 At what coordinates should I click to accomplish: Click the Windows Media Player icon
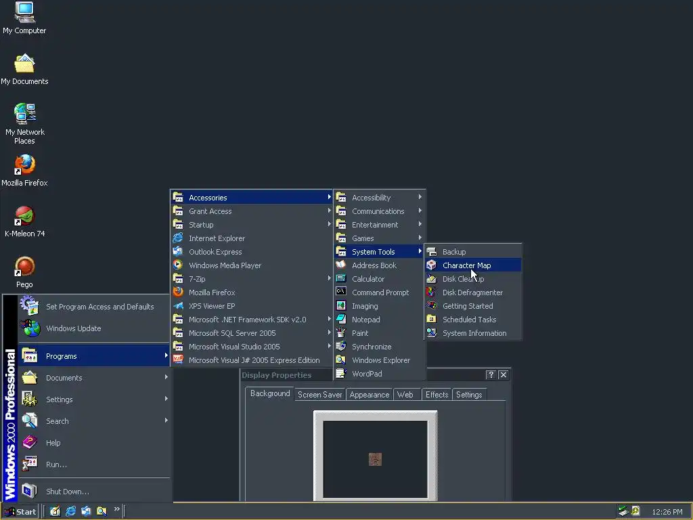point(178,265)
